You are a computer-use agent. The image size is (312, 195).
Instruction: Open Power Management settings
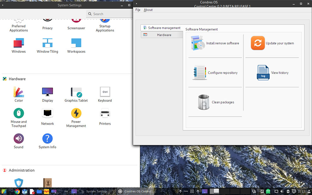point(76,118)
